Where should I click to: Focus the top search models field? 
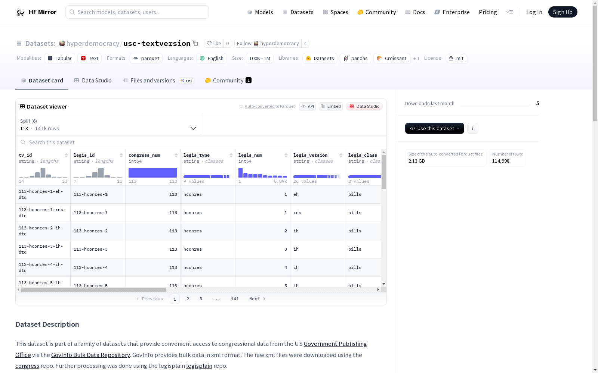[x=137, y=12]
